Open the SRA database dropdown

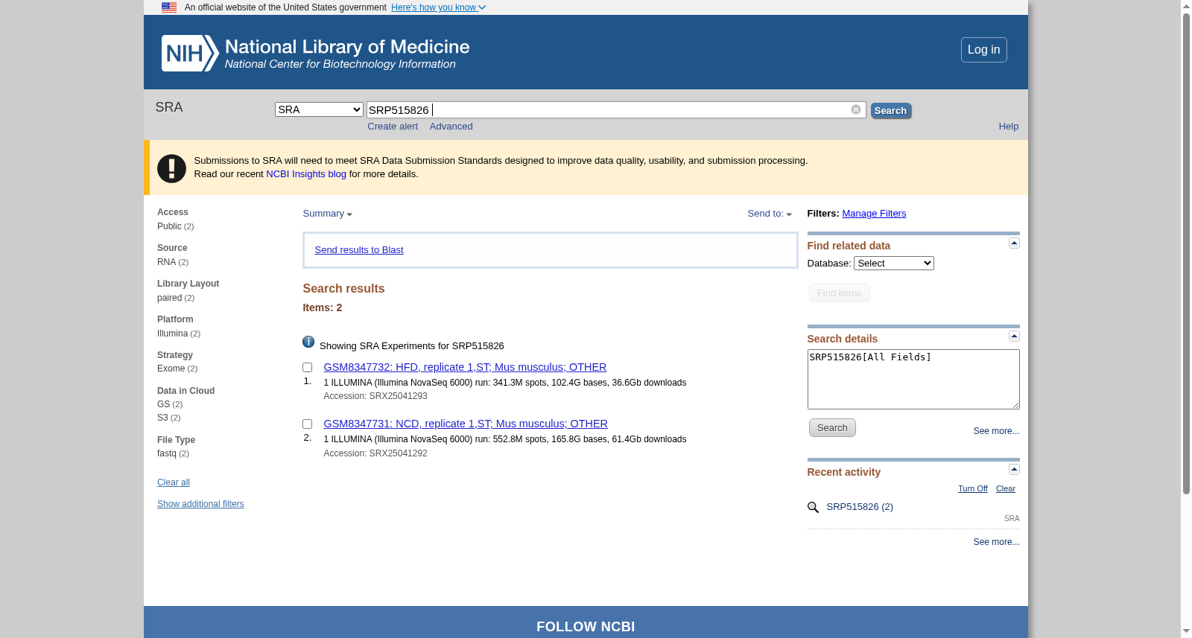pyautogui.click(x=319, y=109)
